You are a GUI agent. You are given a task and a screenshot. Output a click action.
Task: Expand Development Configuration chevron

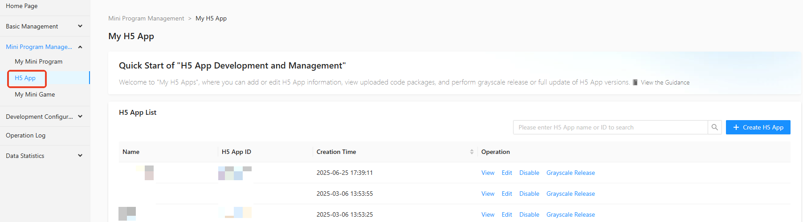click(80, 117)
